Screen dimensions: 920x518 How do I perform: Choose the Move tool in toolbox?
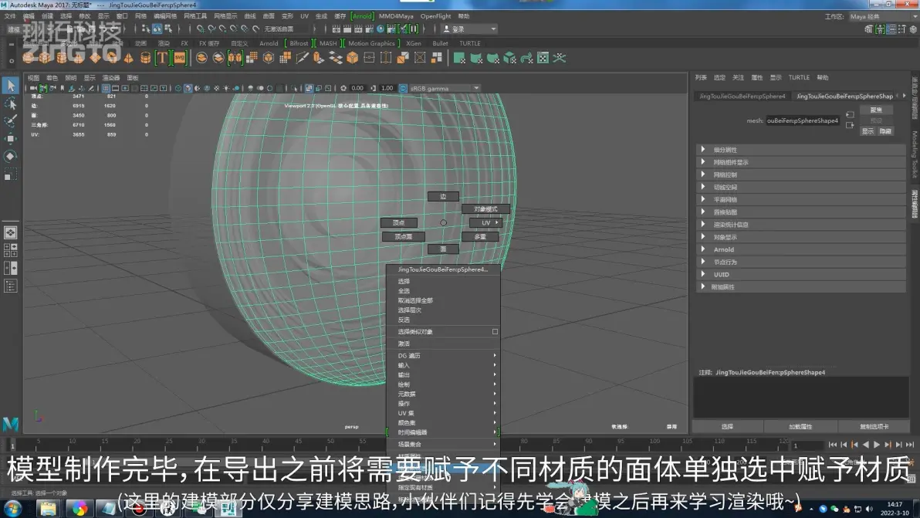pyautogui.click(x=11, y=139)
